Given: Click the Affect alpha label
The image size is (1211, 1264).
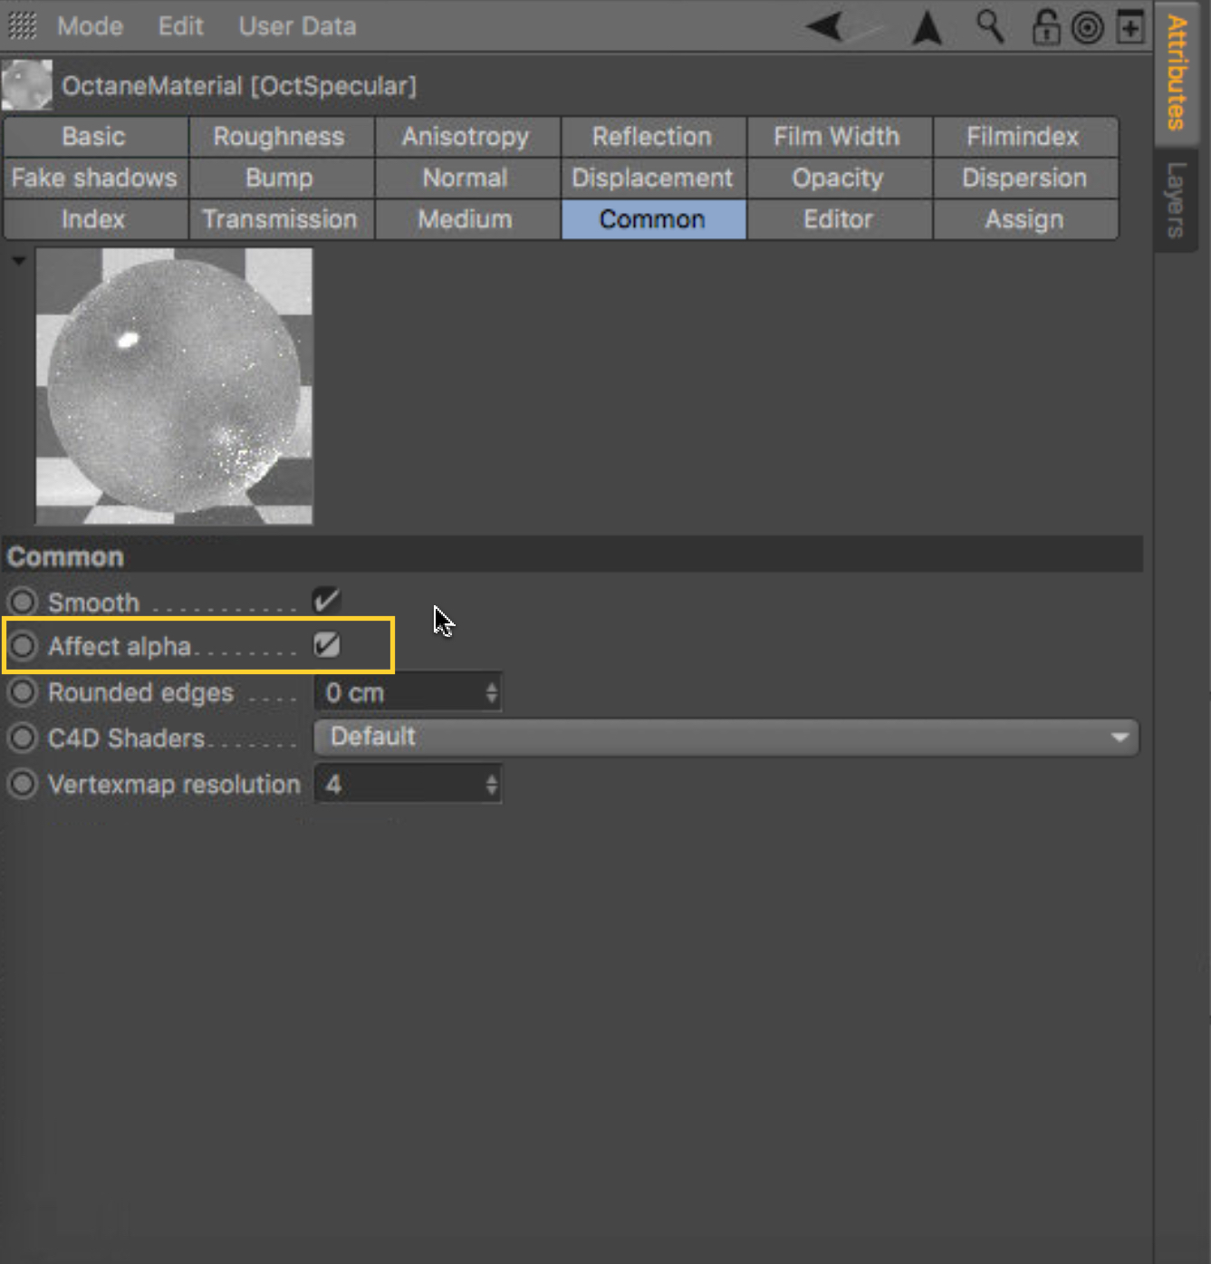Looking at the screenshot, I should [120, 646].
